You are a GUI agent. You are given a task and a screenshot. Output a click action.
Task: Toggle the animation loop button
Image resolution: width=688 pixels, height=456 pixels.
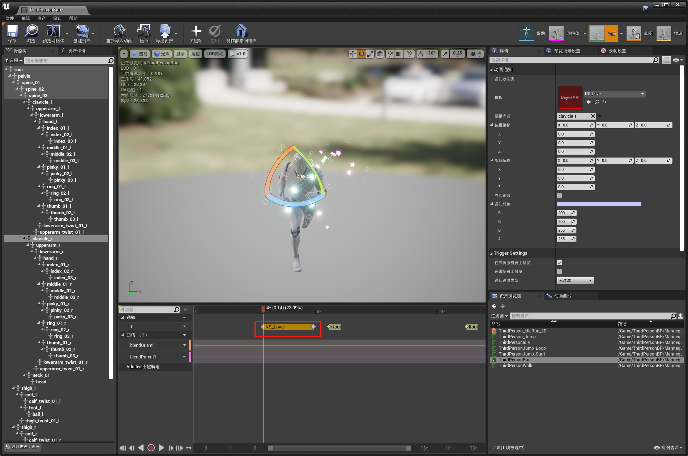pos(189,448)
